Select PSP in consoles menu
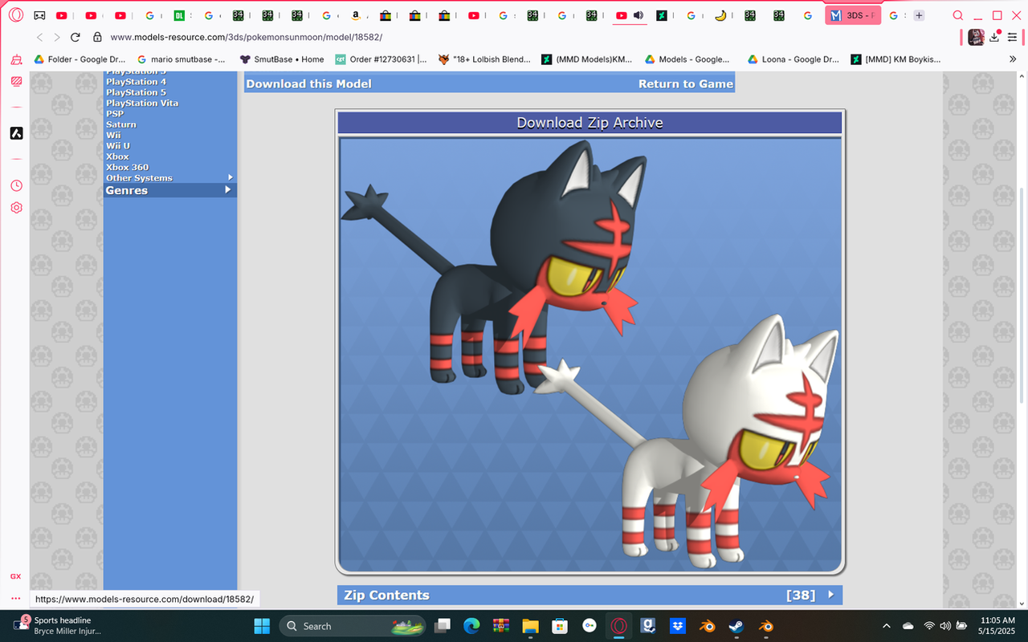 (x=115, y=114)
